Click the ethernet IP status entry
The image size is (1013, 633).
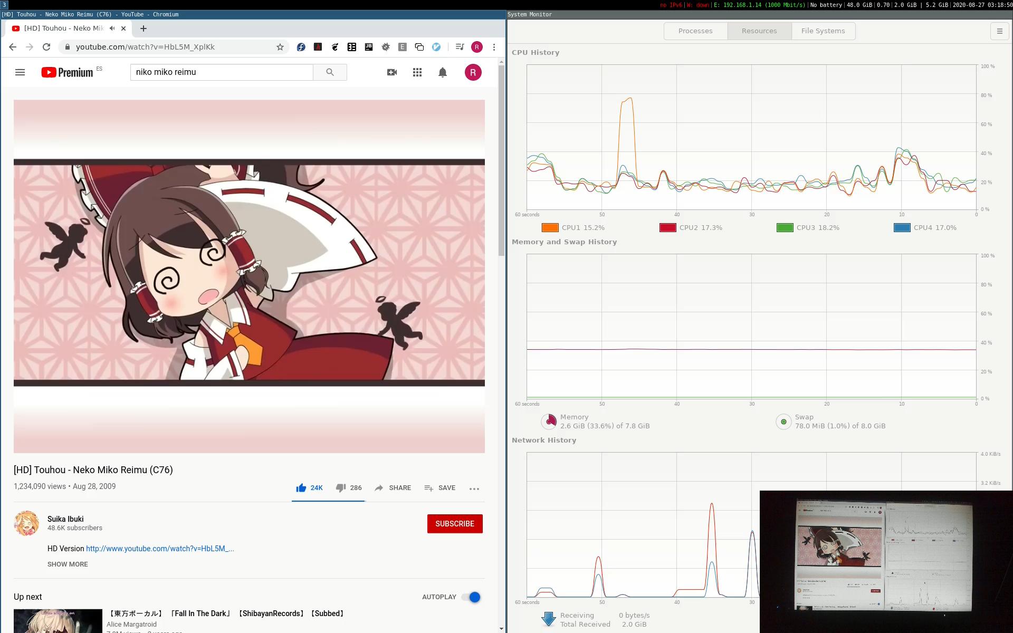(759, 5)
